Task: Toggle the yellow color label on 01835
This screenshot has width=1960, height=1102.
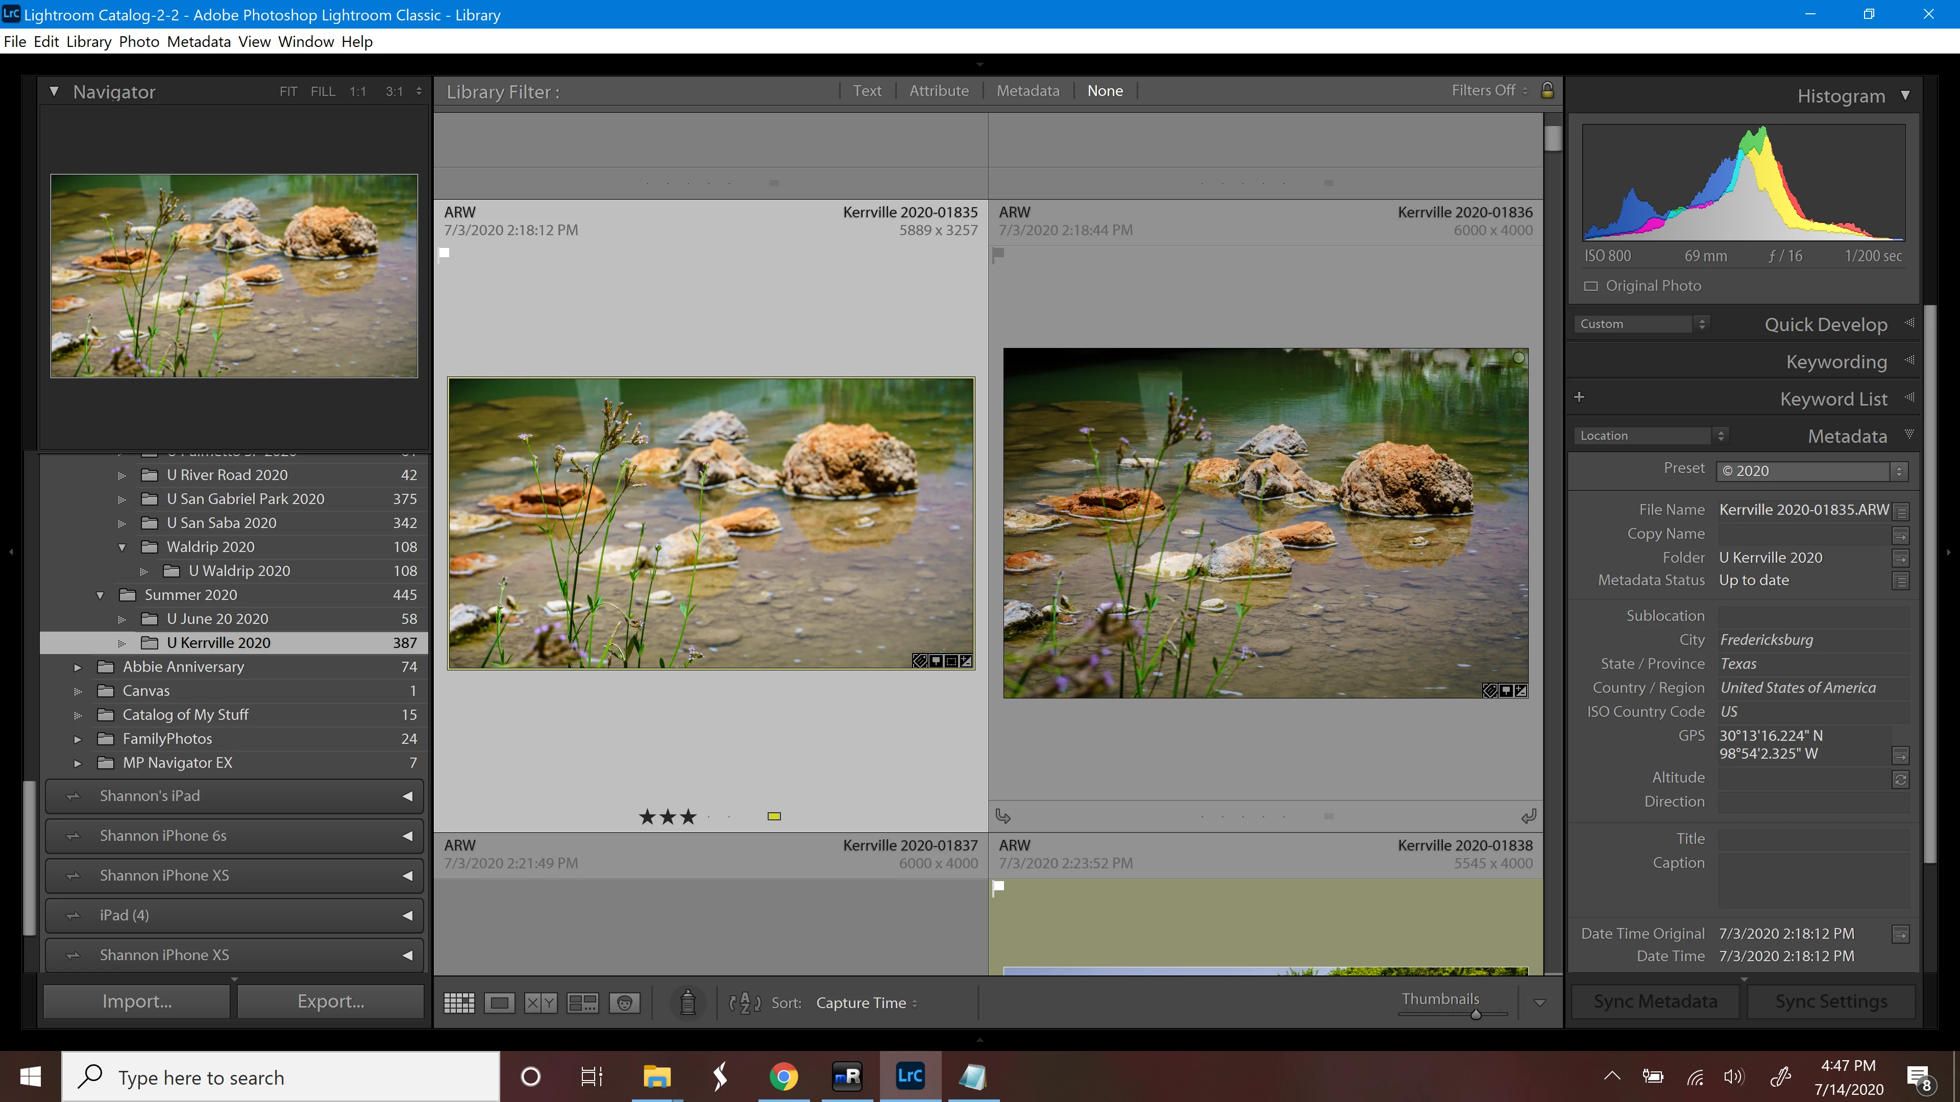Action: 774,816
